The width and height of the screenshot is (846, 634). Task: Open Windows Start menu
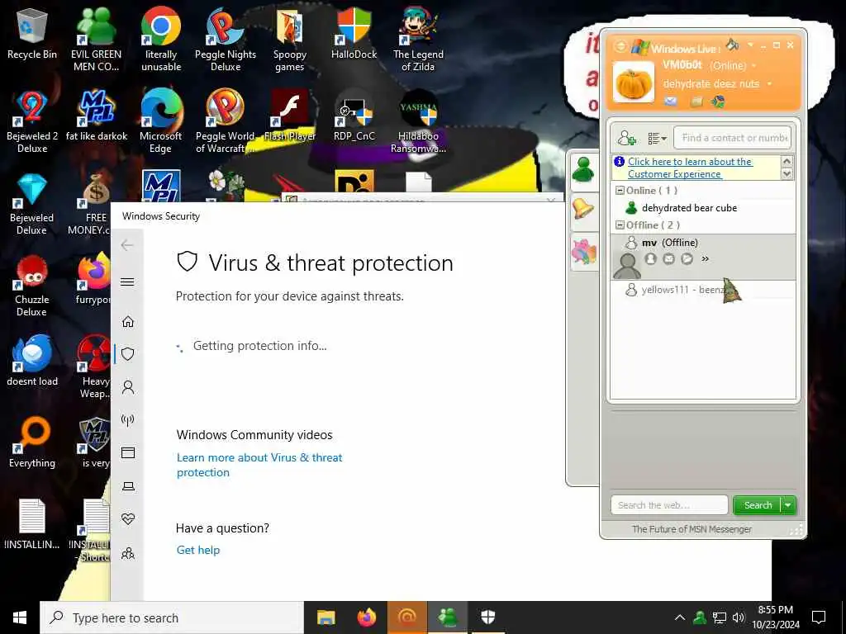[20, 617]
